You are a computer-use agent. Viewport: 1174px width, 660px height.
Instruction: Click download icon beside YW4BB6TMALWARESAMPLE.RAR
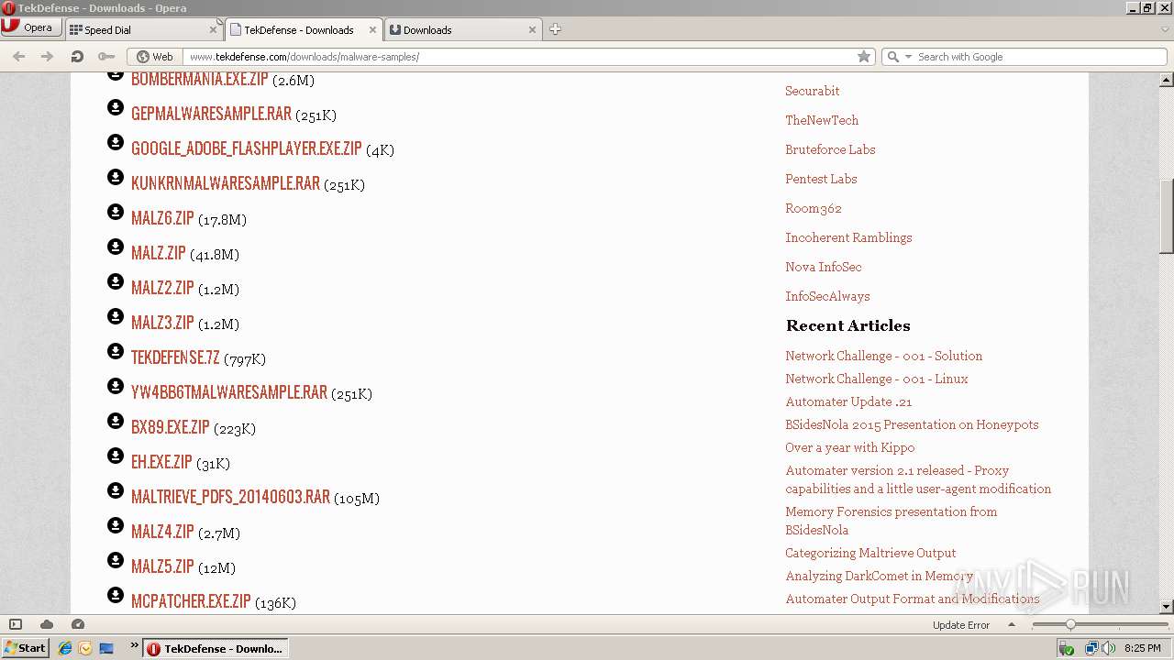click(x=116, y=386)
